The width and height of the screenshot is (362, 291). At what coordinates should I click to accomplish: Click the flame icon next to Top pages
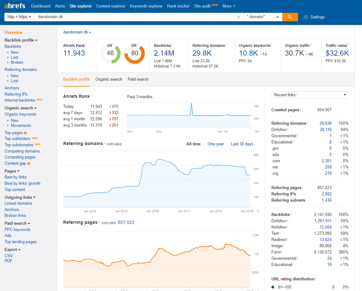coord(25,133)
